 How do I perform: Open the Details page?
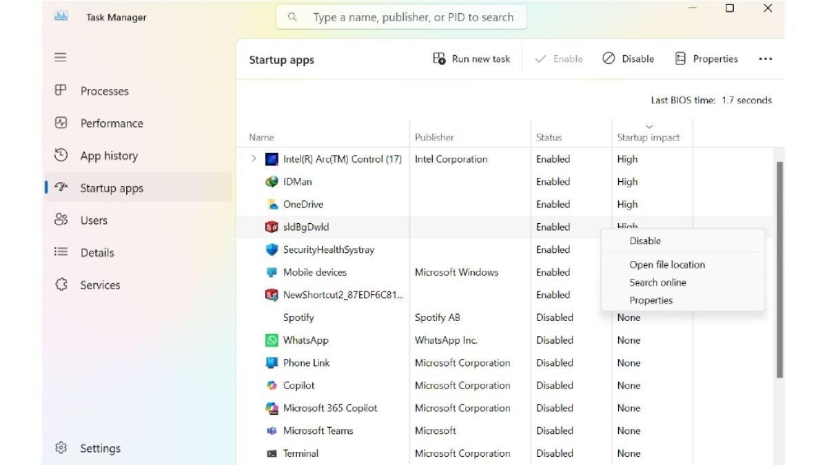tap(138, 253)
